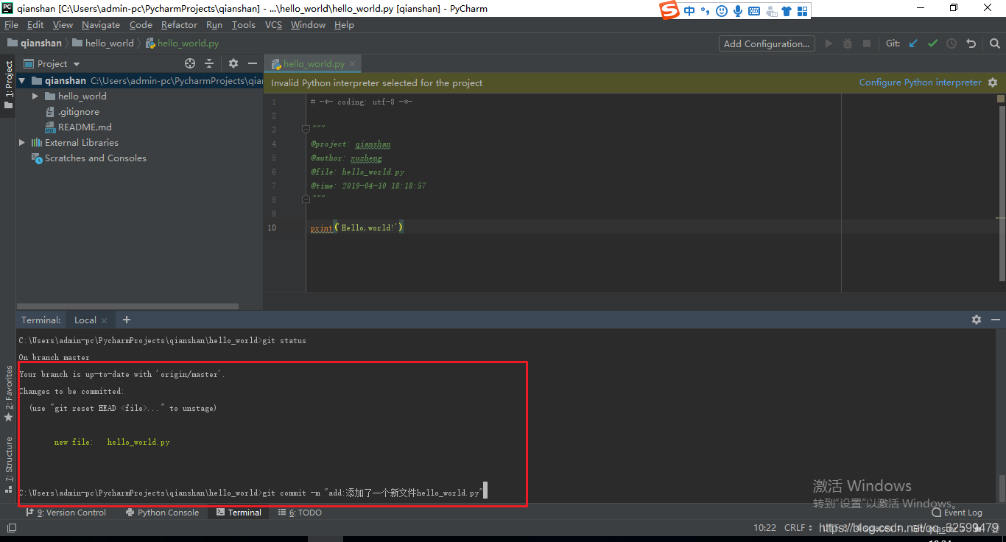
Task: Click the Sogou skin shirt icon
Action: pos(787,11)
